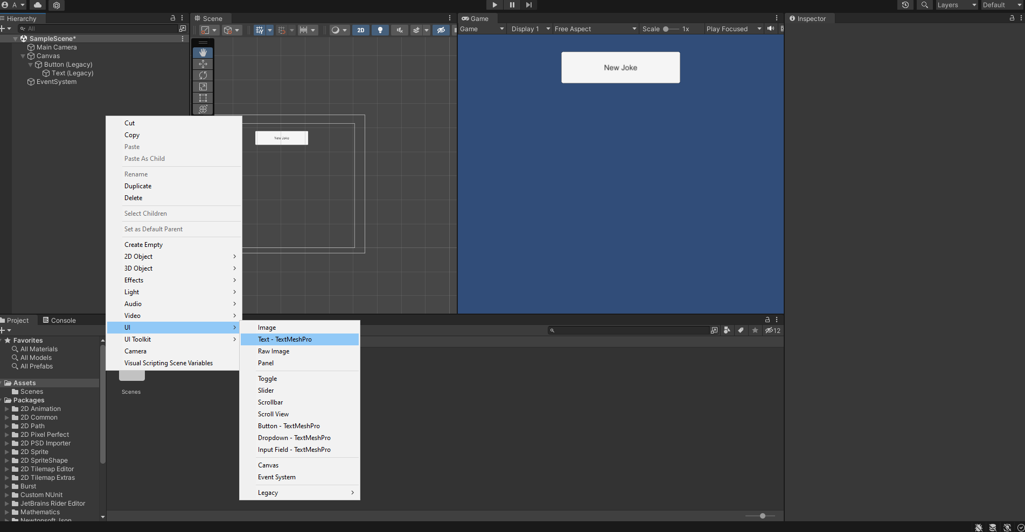This screenshot has height=532, width=1025.
Task: Open the Layers dropdown
Action: coord(956,5)
